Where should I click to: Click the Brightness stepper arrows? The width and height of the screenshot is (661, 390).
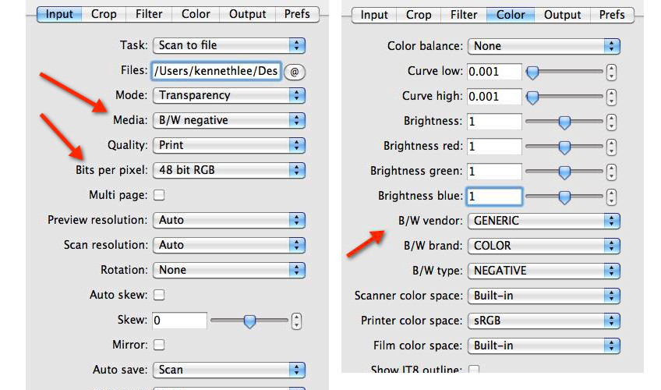612,122
